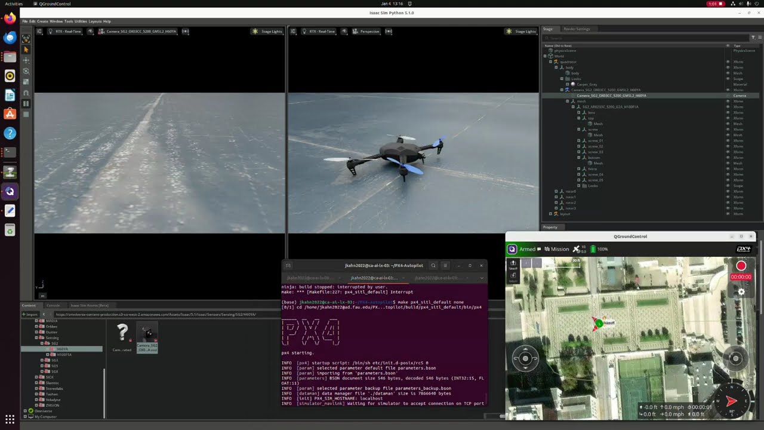Viewport: 764px width, 430px height.
Task: Click battery 100% indicator in QGroundControl
Action: click(599, 249)
